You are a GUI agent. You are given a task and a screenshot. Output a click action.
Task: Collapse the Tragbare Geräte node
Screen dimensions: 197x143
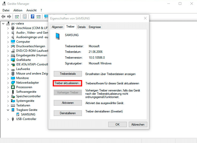(8, 110)
